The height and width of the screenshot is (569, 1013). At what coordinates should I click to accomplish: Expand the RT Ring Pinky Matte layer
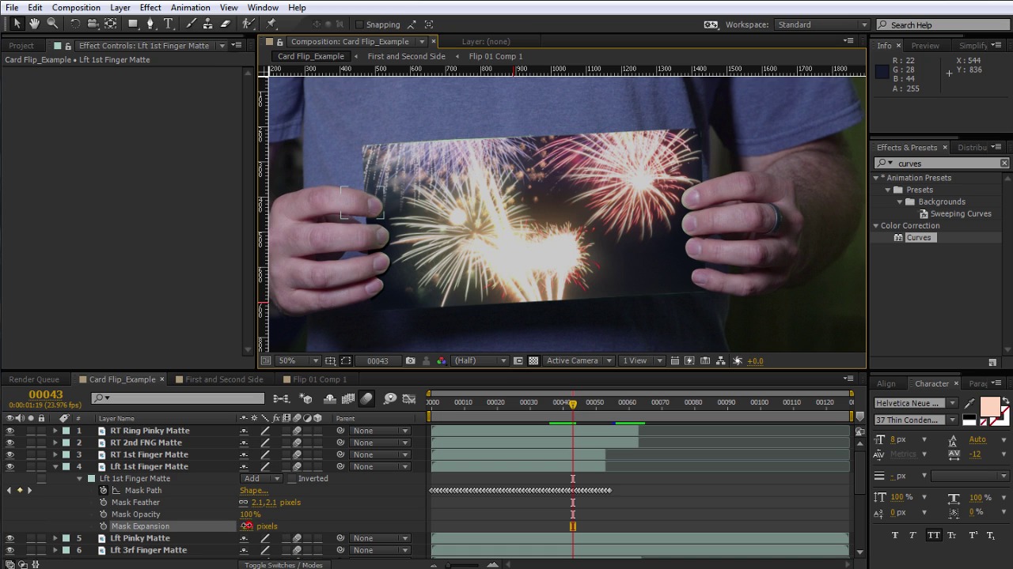(x=55, y=431)
